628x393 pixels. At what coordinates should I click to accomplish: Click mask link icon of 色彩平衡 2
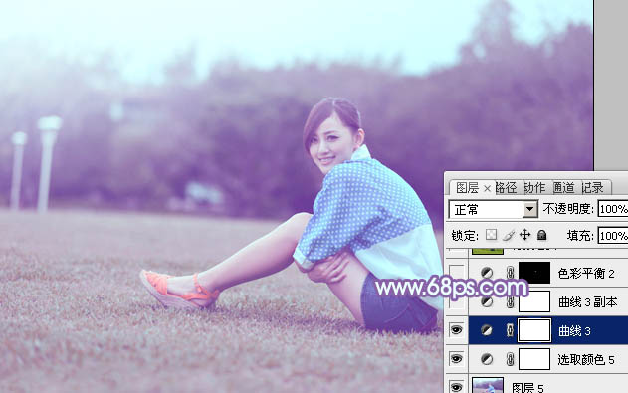click(510, 273)
